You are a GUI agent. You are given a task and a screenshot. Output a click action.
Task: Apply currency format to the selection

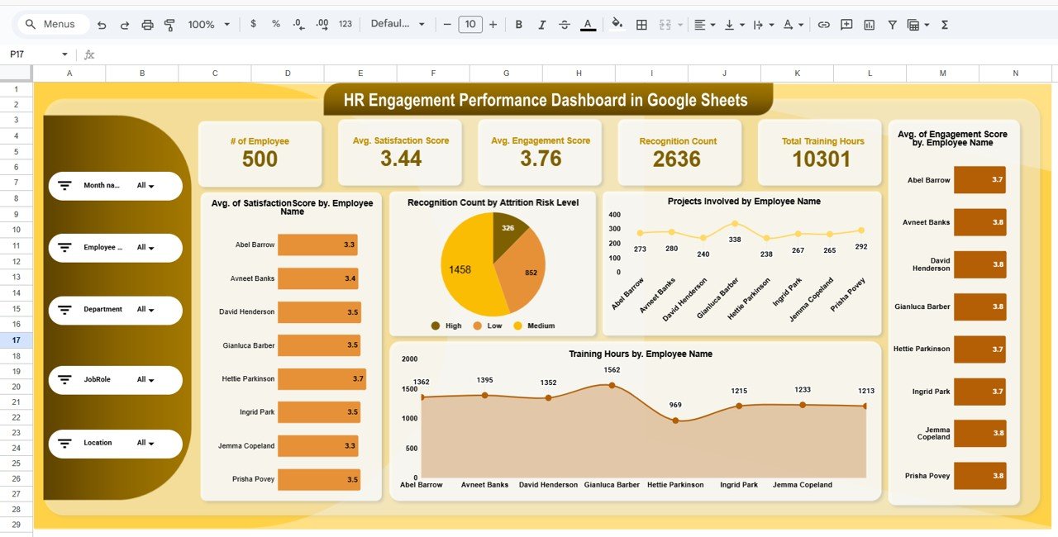253,24
